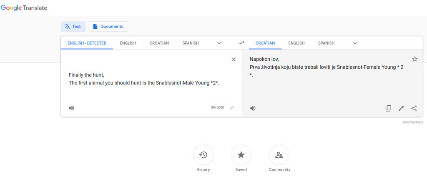The width and height of the screenshot is (427, 176).
Task: Listen to the Croatian translation
Action: pos(253,108)
